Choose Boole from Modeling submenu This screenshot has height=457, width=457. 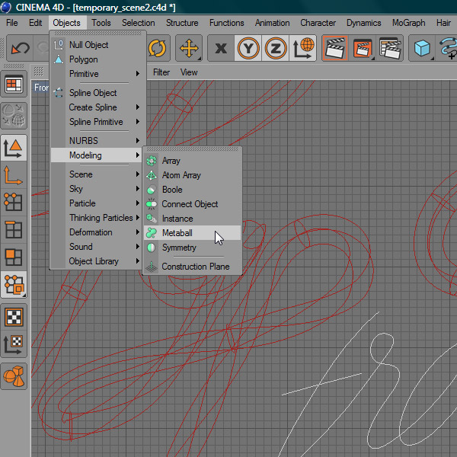[x=193, y=190]
